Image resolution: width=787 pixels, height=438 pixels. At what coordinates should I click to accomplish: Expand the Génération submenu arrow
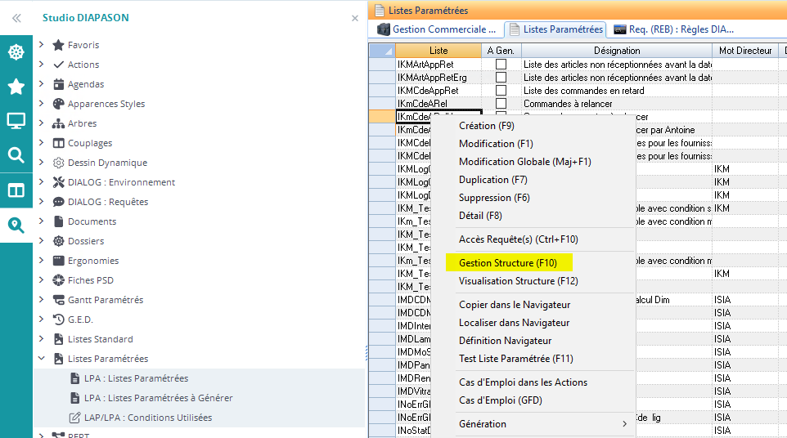[624, 424]
